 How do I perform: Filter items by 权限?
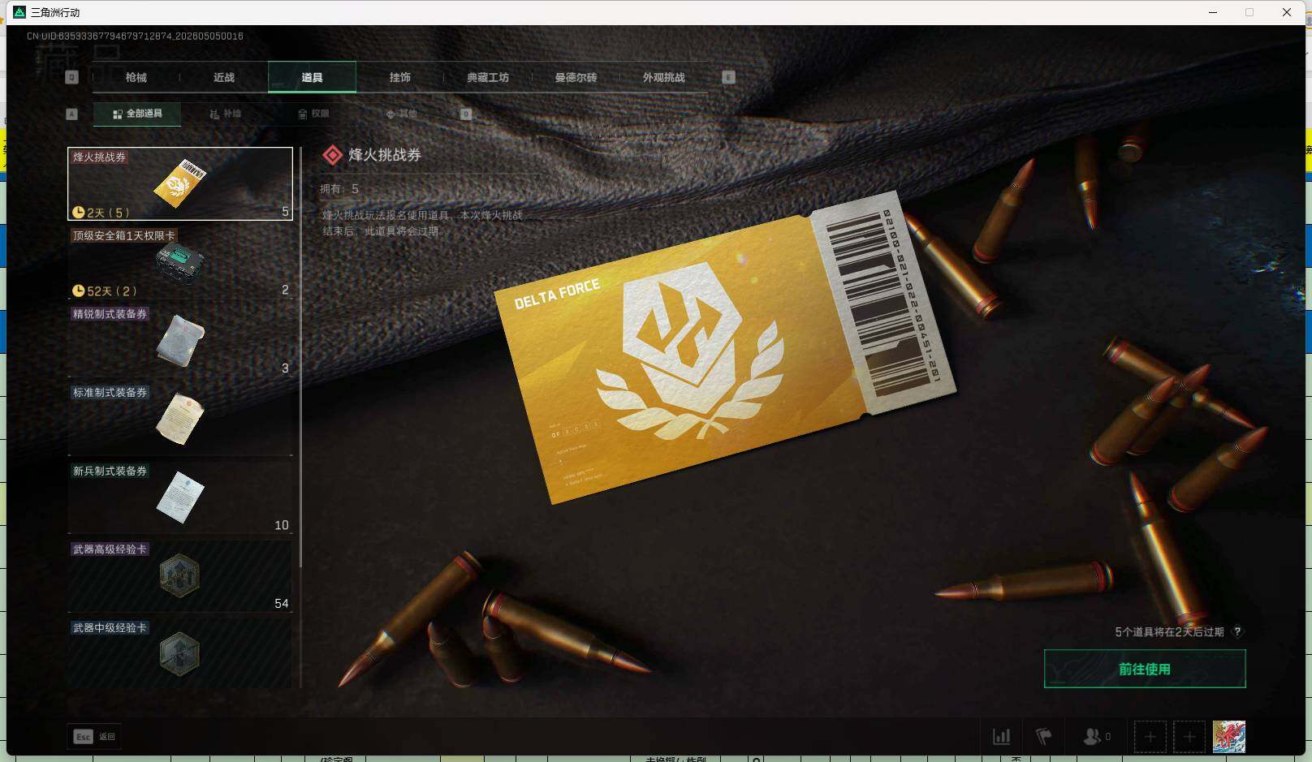click(313, 114)
